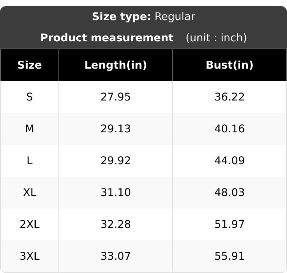Screen dimensions: 287x273
Task: Select the XL size cell
Action: [30, 192]
